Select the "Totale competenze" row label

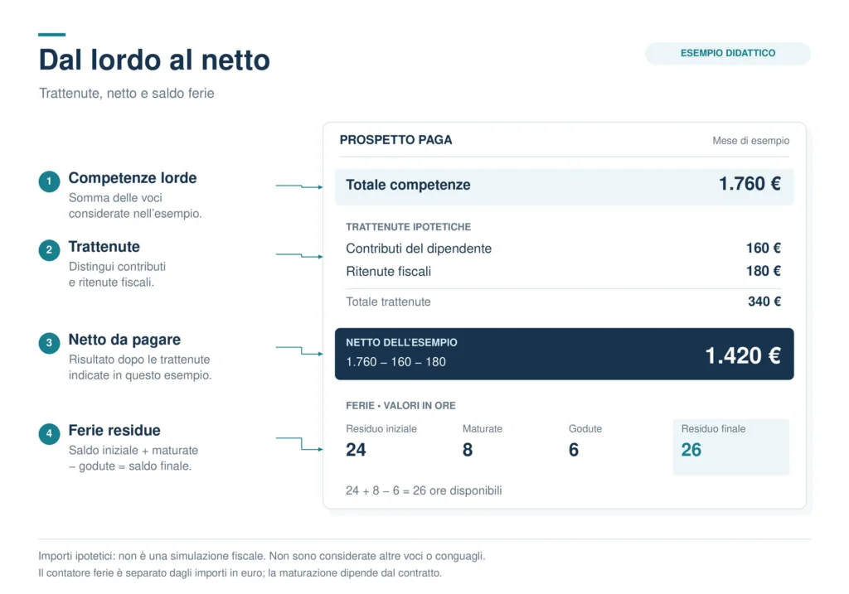[x=408, y=185]
